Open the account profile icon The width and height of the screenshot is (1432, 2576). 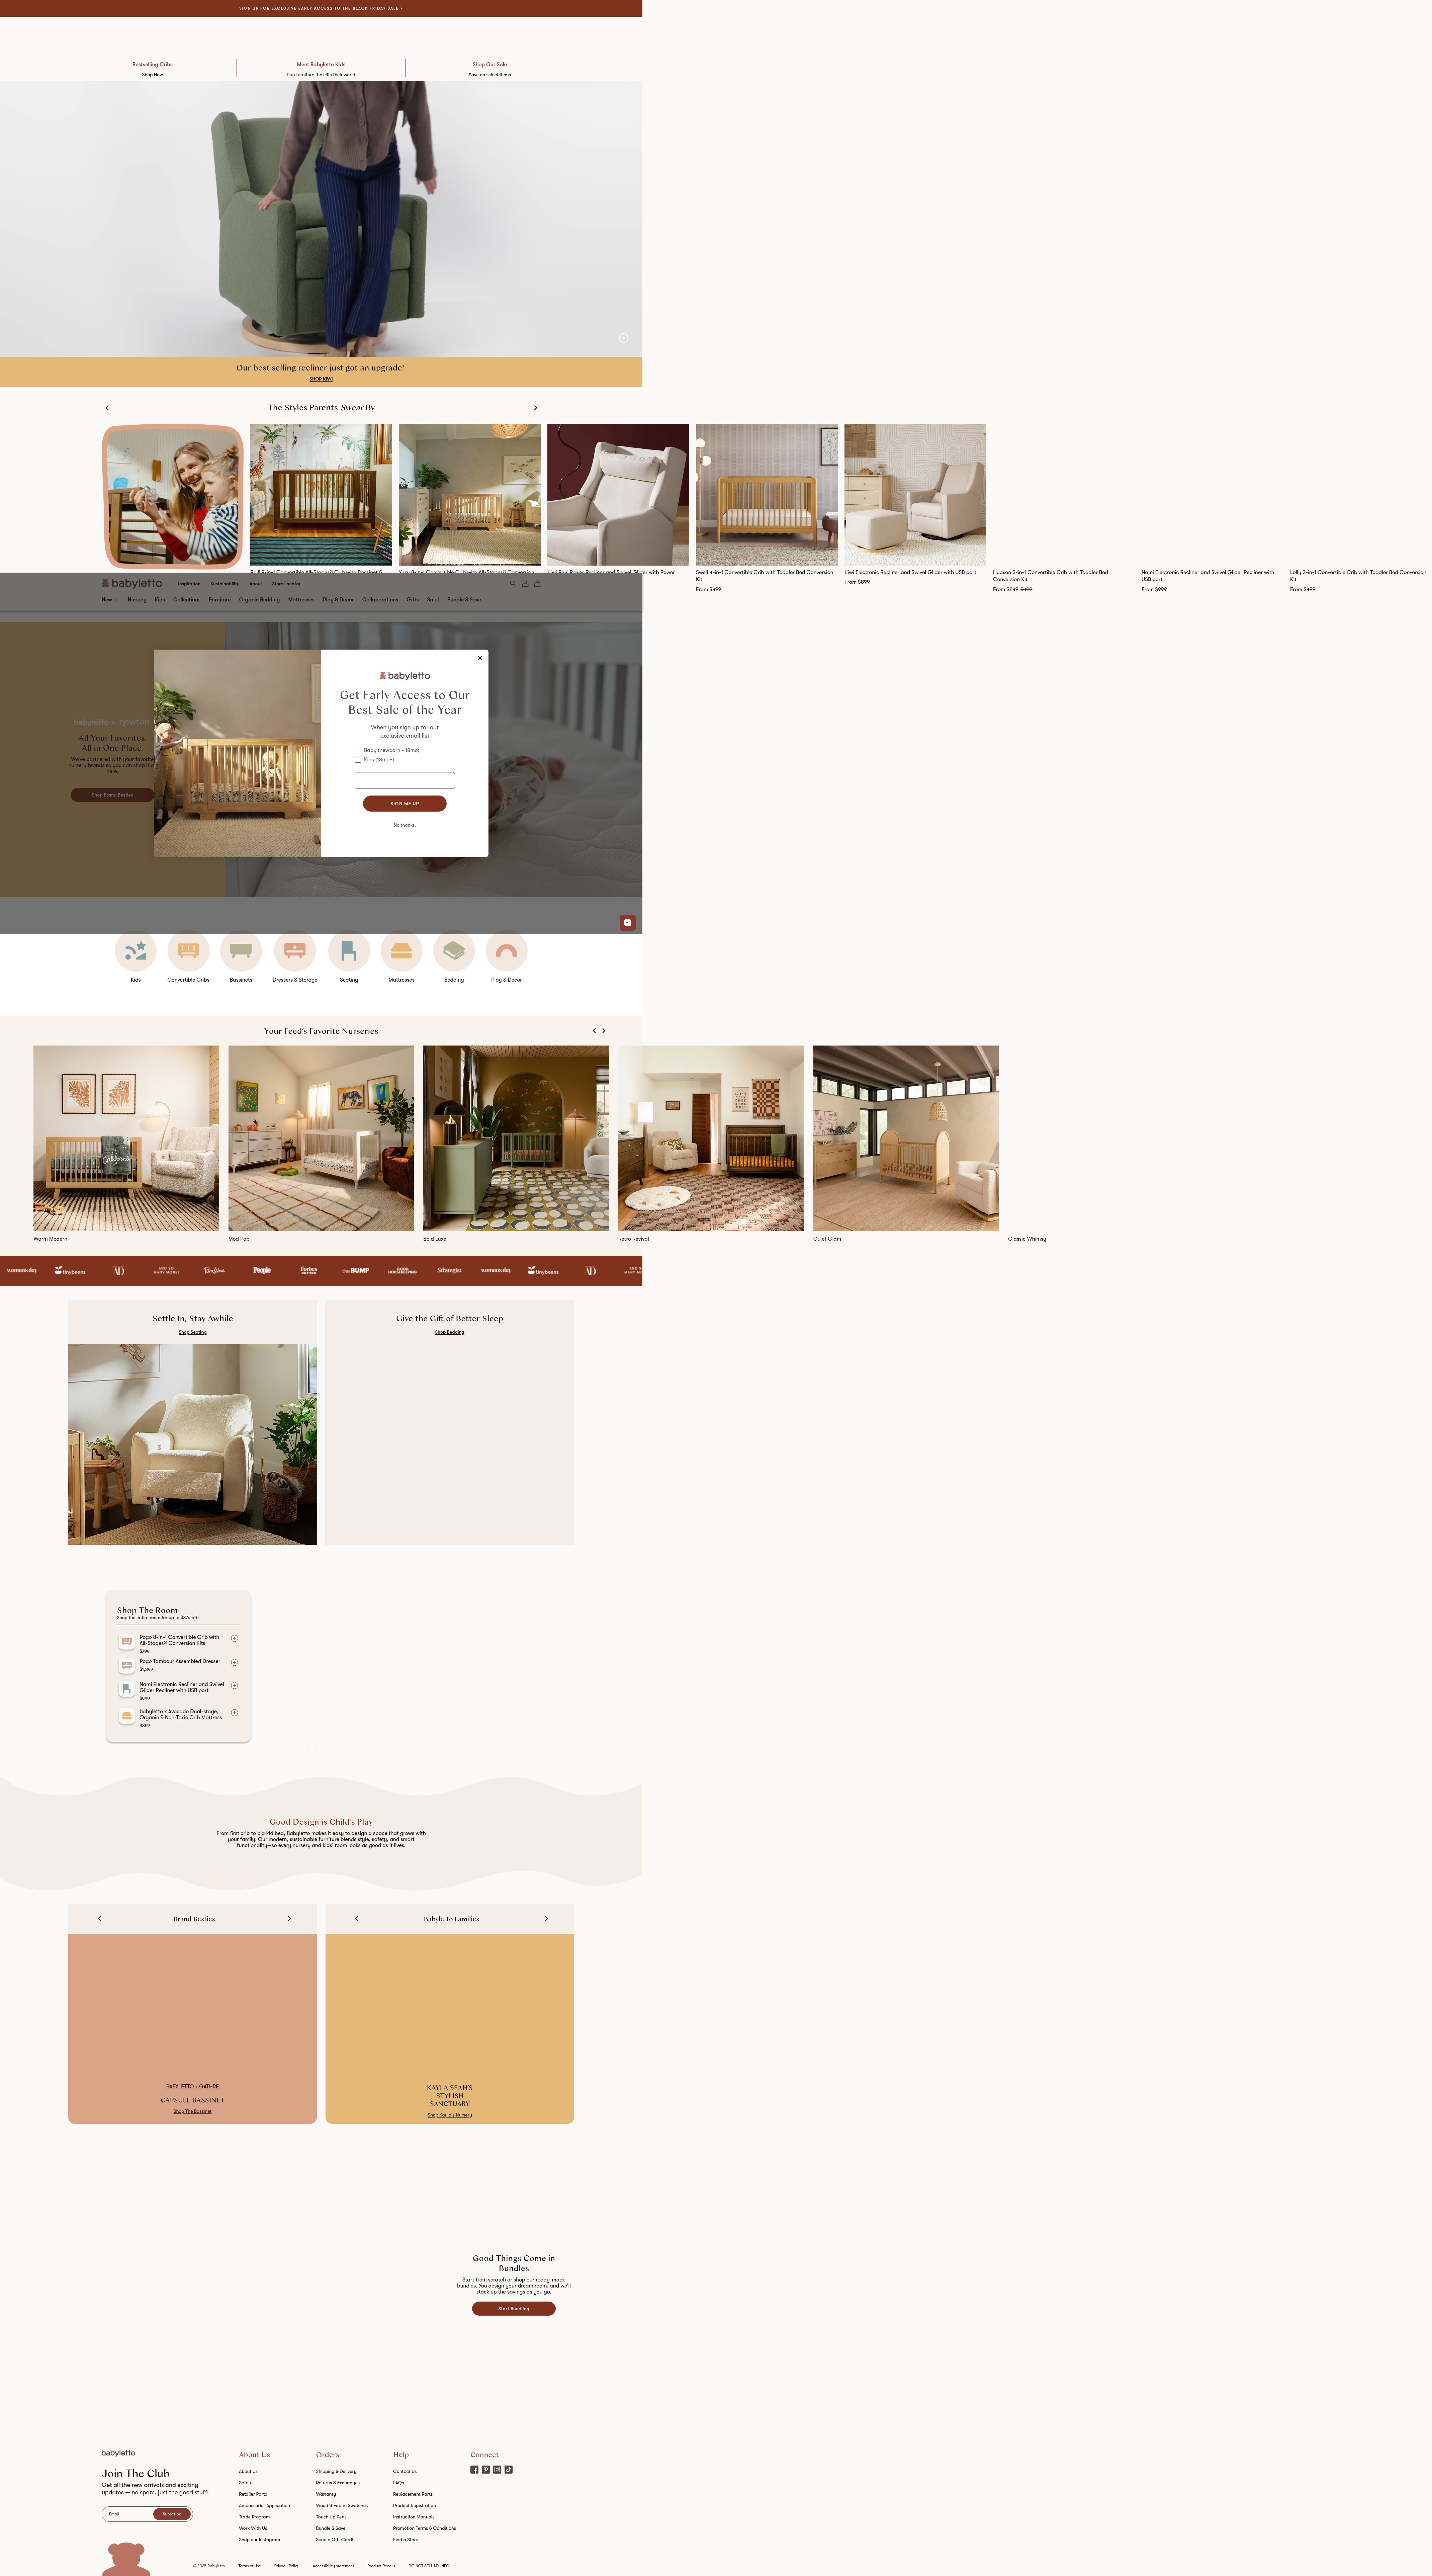(x=525, y=584)
